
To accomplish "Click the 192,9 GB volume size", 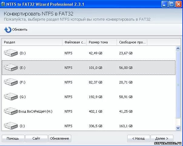I will pyautogui.click(x=95, y=97).
